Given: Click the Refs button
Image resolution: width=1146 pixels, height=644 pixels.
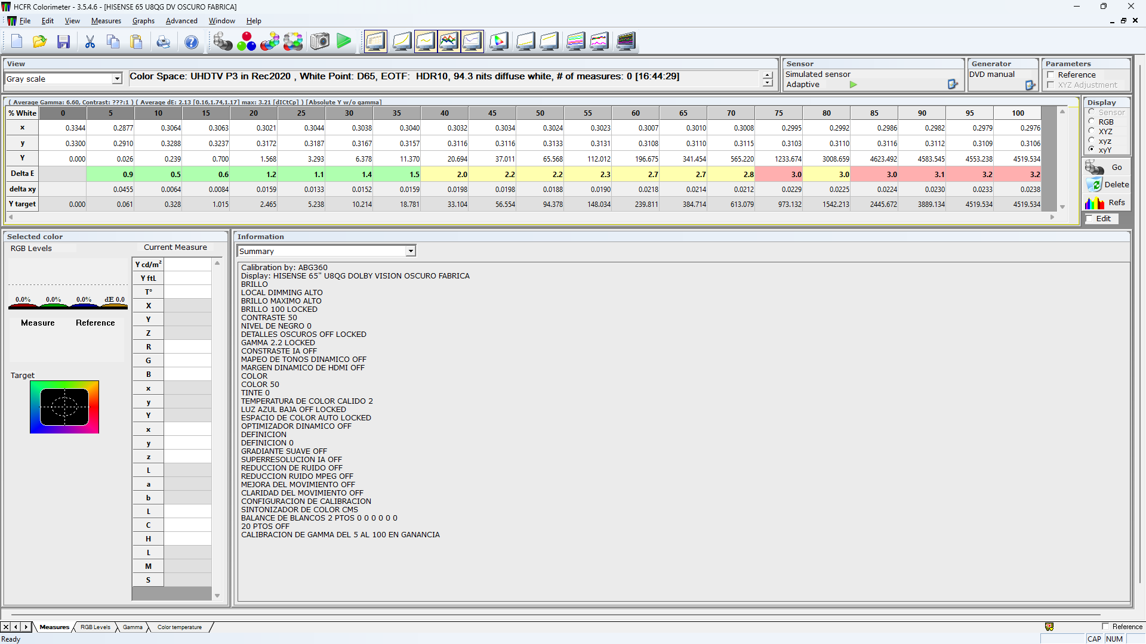Looking at the screenshot, I should [x=1106, y=203].
